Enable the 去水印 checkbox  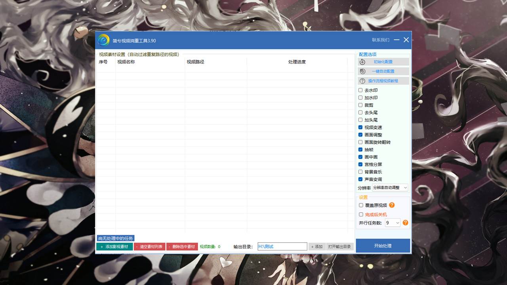click(x=360, y=90)
